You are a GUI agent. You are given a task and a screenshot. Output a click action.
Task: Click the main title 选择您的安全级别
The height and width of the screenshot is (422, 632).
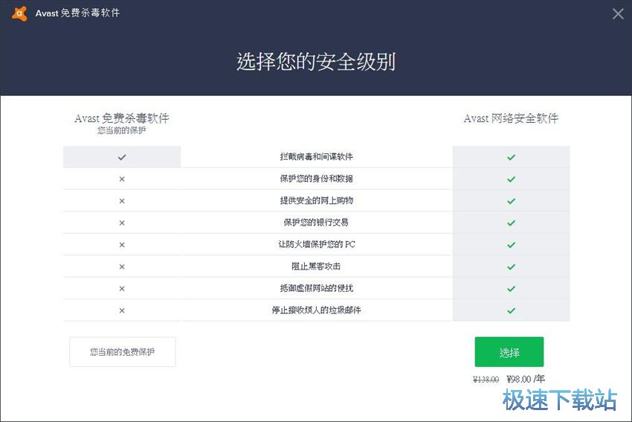pos(316,62)
